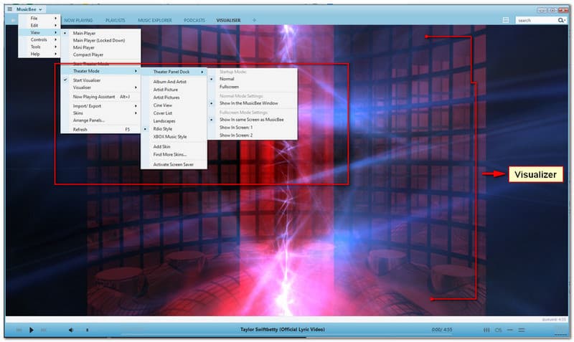The height and width of the screenshot is (342, 574).
Task: Select the Album And Artist theater skin
Action: tap(174, 82)
